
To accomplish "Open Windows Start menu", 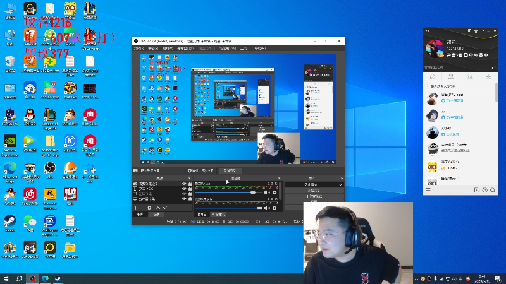I will pos(6,278).
